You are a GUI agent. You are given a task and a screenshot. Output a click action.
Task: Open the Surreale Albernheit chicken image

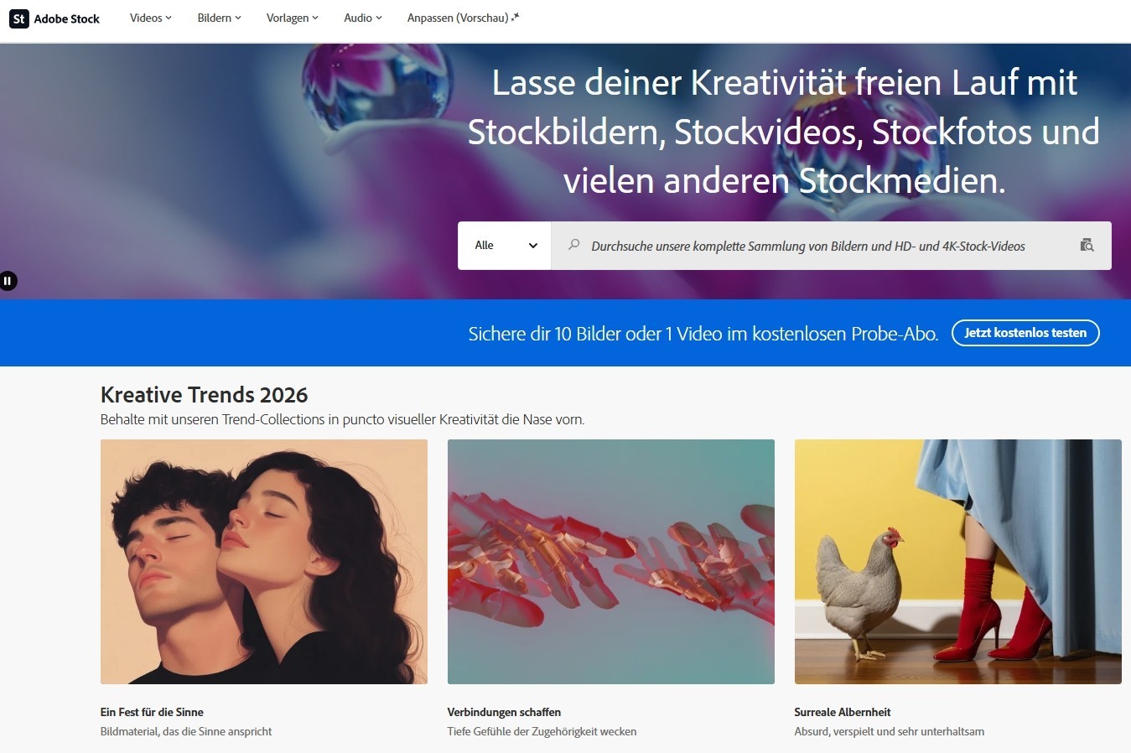[957, 561]
